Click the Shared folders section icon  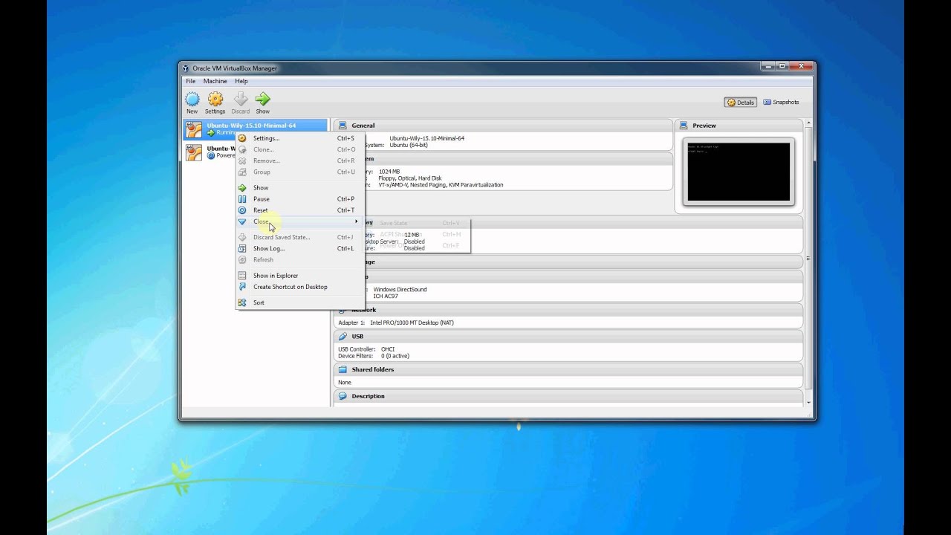343,369
